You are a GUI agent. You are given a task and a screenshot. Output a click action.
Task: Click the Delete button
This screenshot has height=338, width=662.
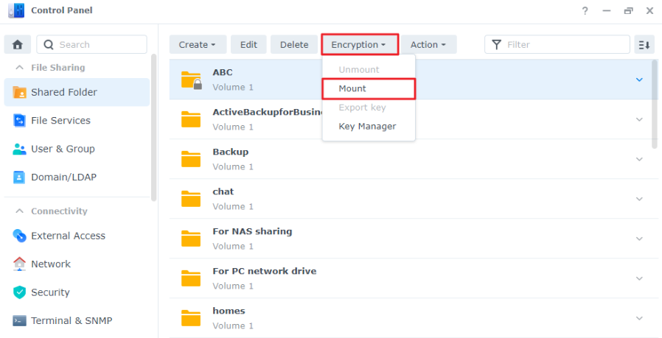click(x=294, y=45)
